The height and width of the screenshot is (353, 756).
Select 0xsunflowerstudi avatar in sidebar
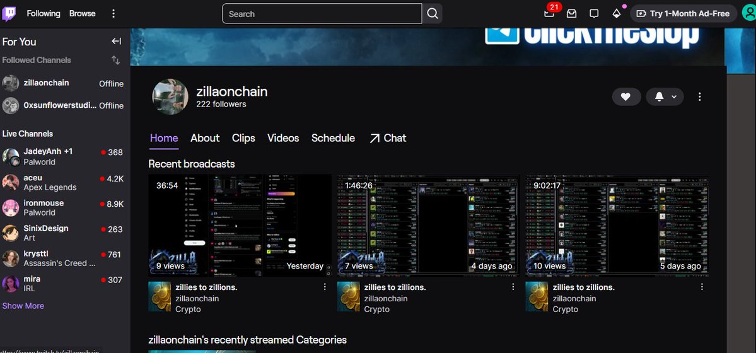click(x=11, y=106)
